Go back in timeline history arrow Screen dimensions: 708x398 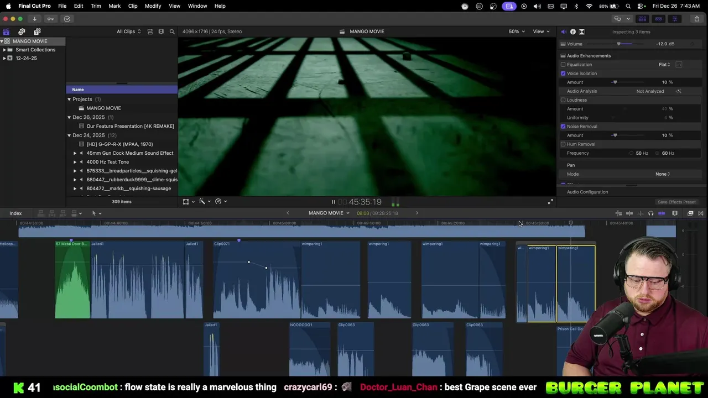click(288, 213)
